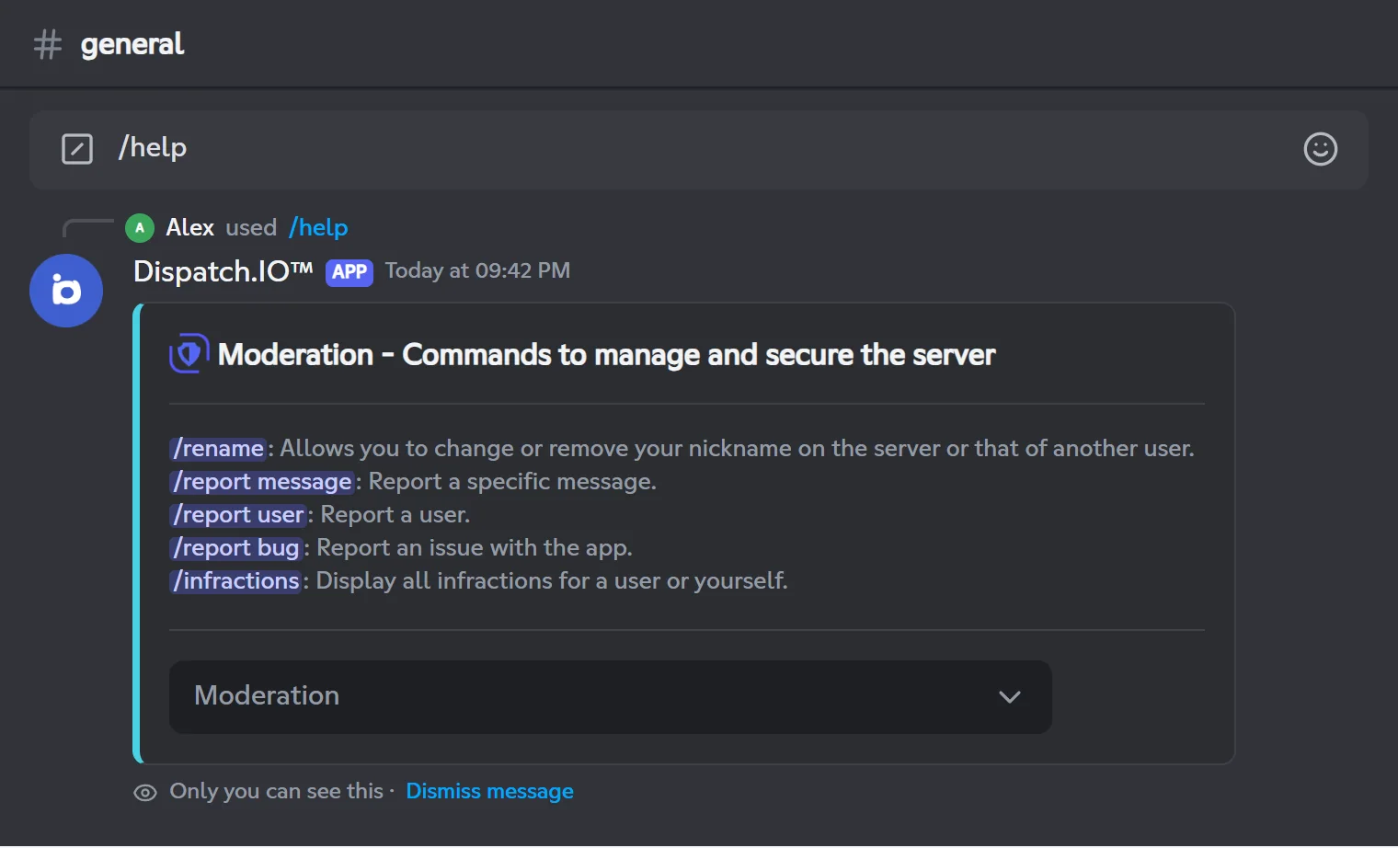Click the slash command icon in message box
Screen dimensions: 1398x848
[x=77, y=148]
